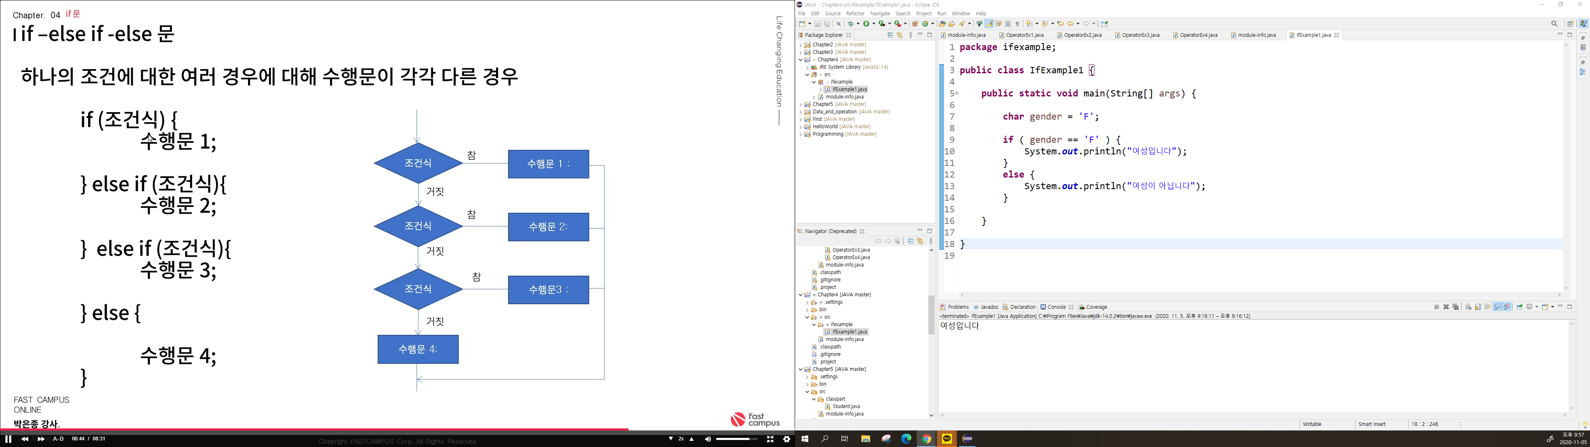This screenshot has width=1590, height=447.
Task: Click the A-B repeat button in player
Action: click(x=58, y=439)
